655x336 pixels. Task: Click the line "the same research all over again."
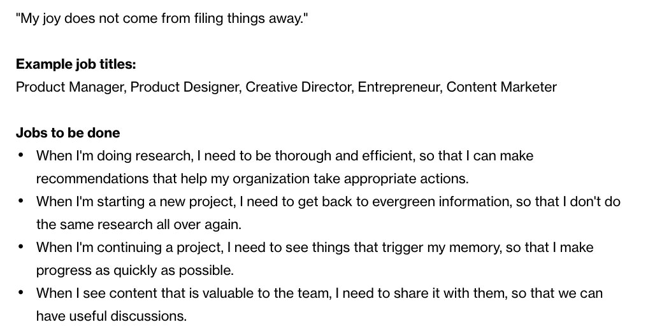click(139, 225)
